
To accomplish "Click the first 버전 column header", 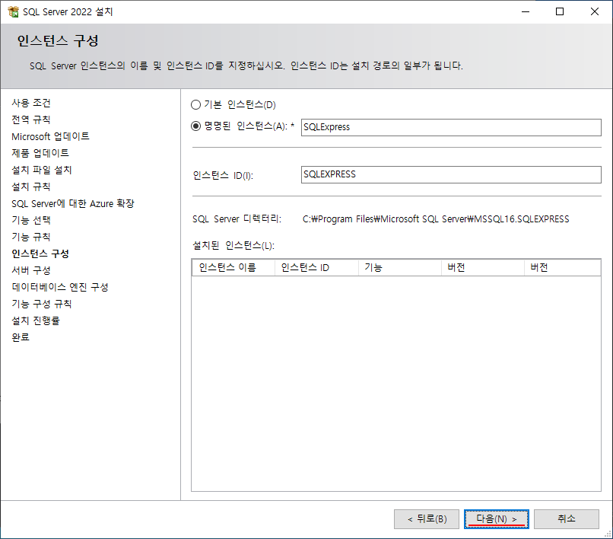I will (x=483, y=267).
